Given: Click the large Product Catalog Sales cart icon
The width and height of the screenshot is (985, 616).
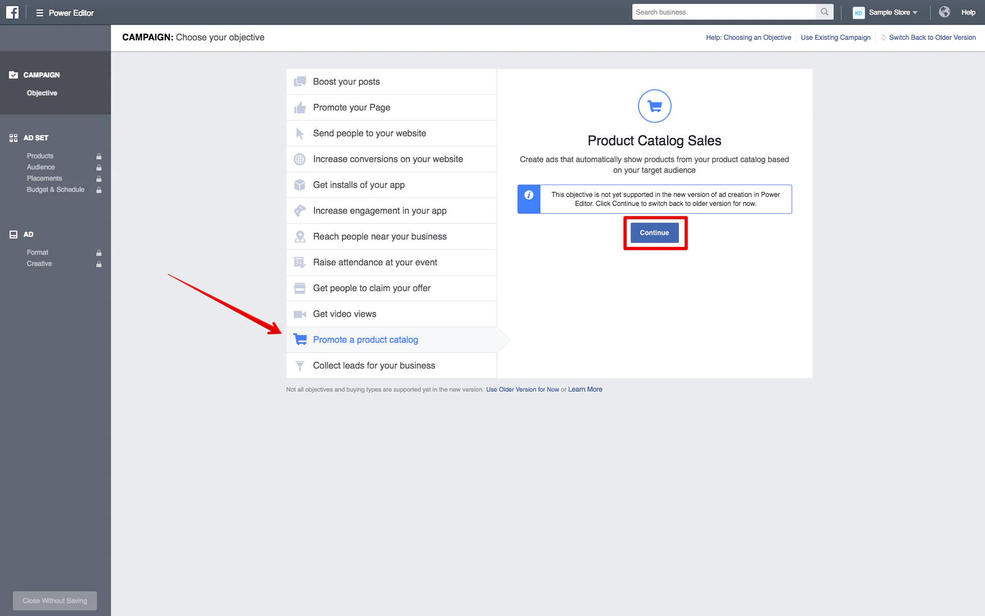Looking at the screenshot, I should coord(654,106).
